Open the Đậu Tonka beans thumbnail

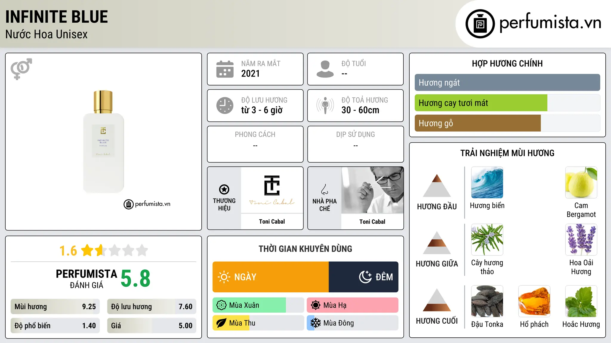pyautogui.click(x=487, y=301)
